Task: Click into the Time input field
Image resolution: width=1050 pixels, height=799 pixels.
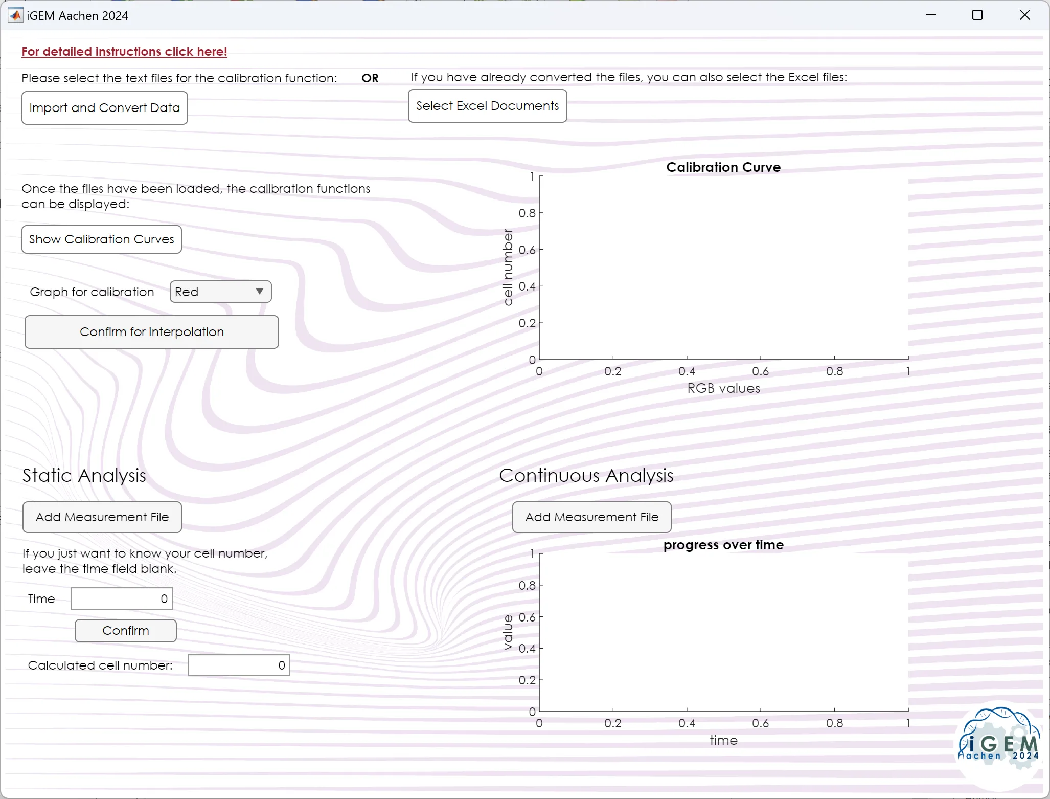Action: click(121, 599)
